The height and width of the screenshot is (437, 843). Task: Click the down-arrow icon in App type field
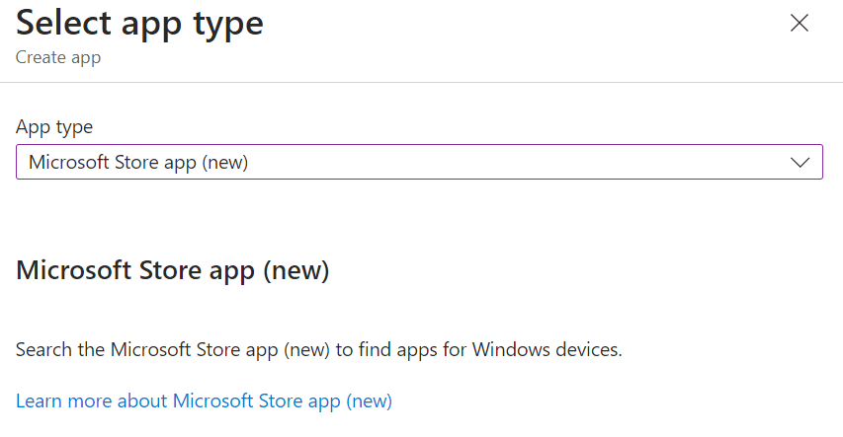800,162
